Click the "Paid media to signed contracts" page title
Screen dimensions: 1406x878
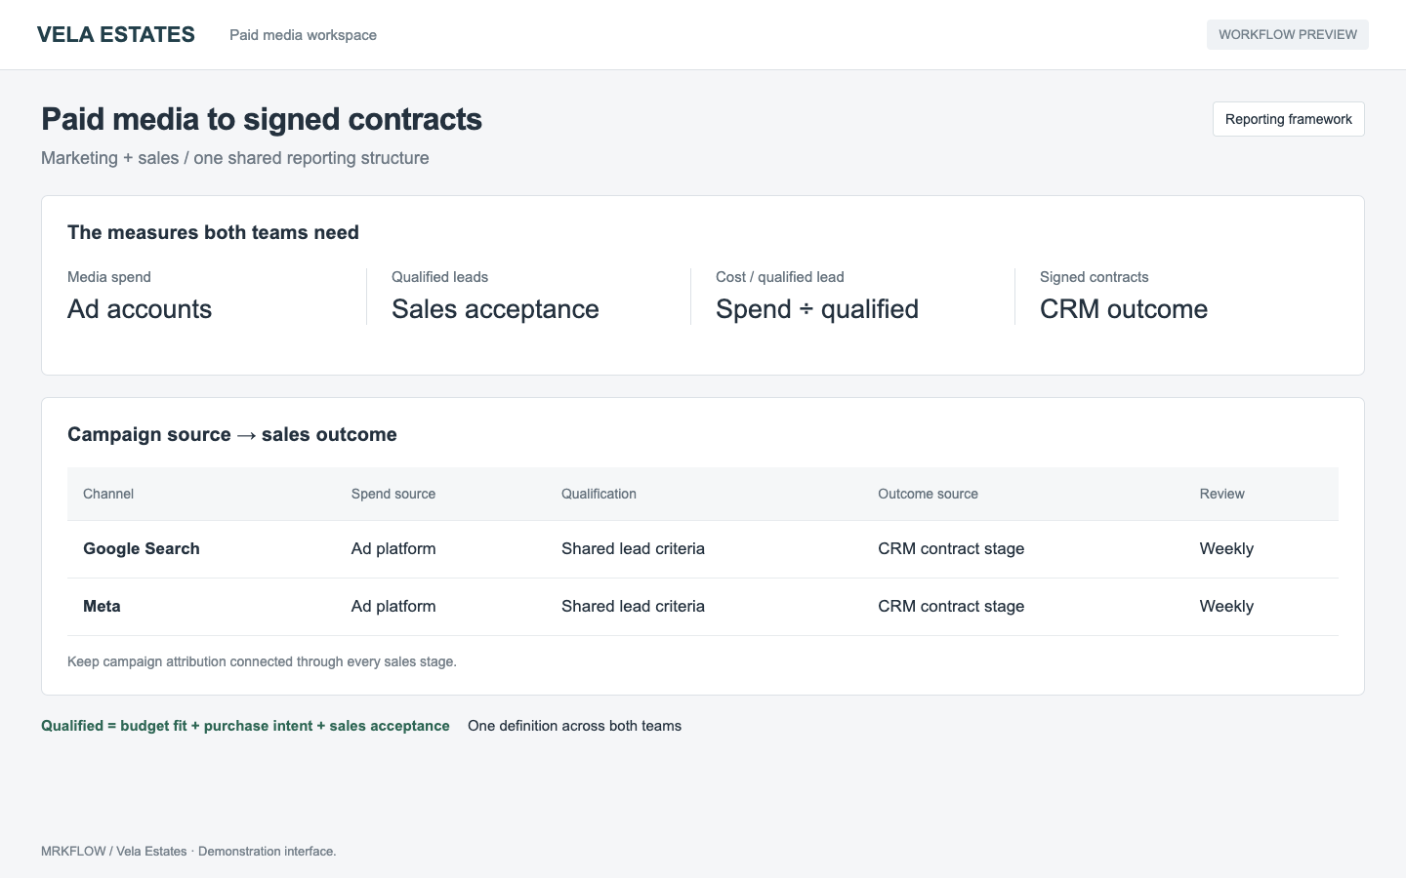(x=262, y=119)
